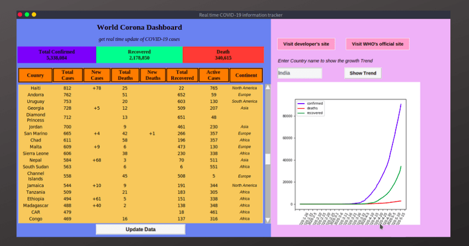This screenshot has width=469, height=246.
Task: Click the green Recovered panel
Action: coord(139,55)
